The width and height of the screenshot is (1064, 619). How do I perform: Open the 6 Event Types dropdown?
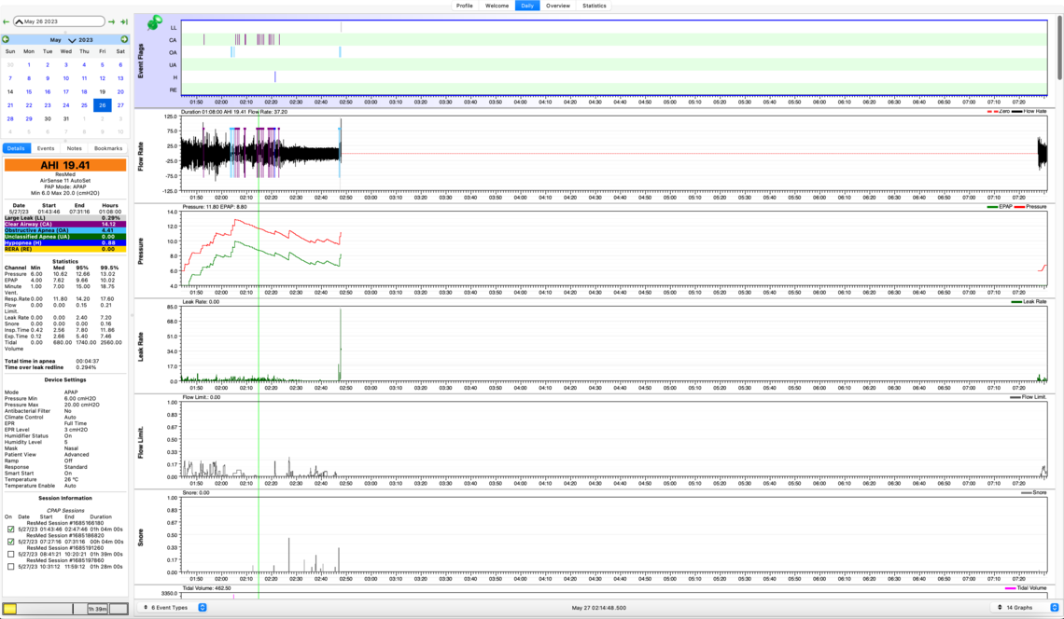click(173, 608)
